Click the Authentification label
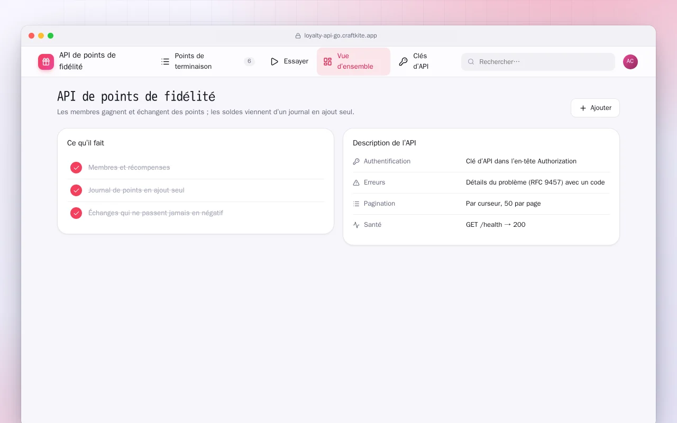The image size is (677, 423). pos(387,161)
